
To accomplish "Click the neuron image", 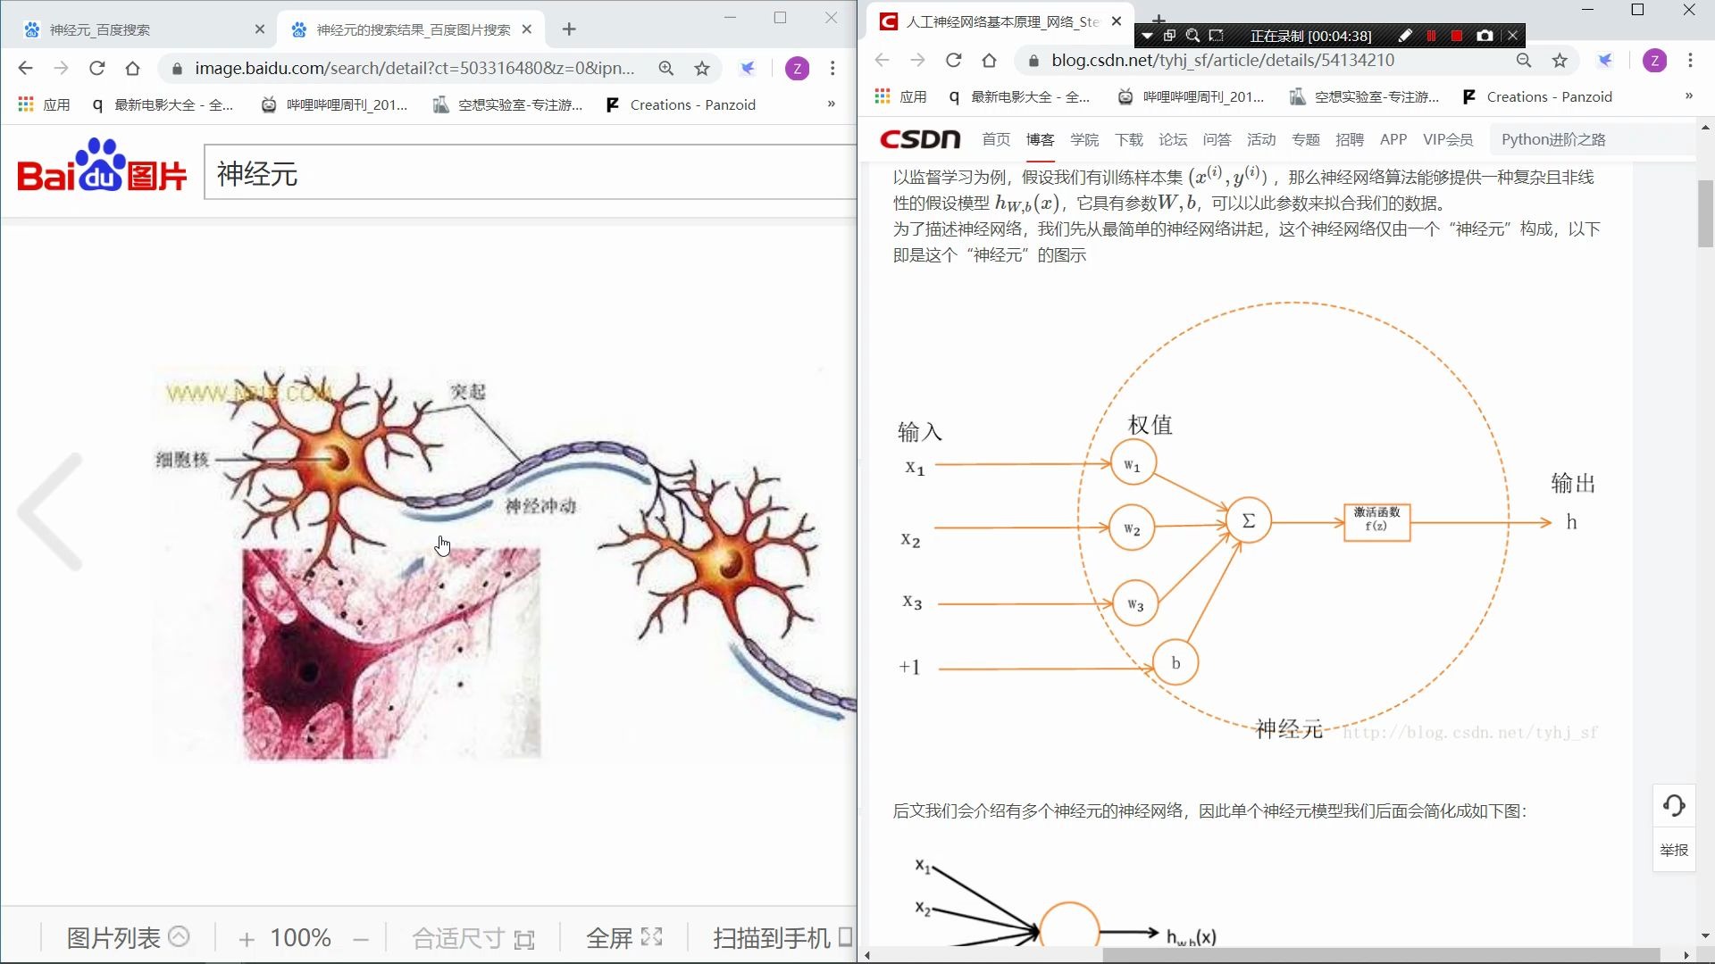I will pyautogui.click(x=505, y=562).
